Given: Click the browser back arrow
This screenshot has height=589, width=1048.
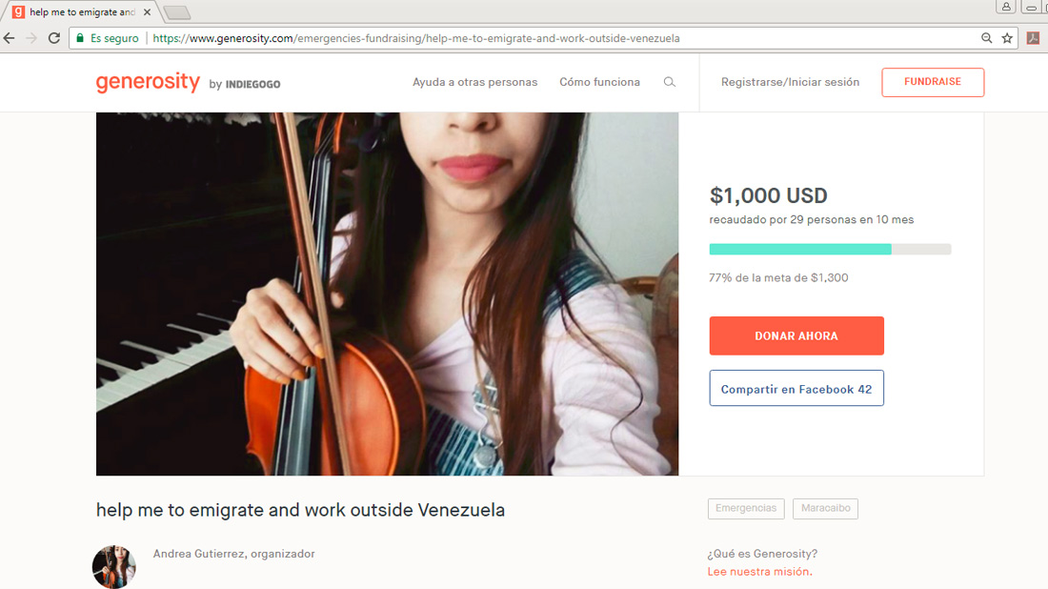Looking at the screenshot, I should point(10,38).
